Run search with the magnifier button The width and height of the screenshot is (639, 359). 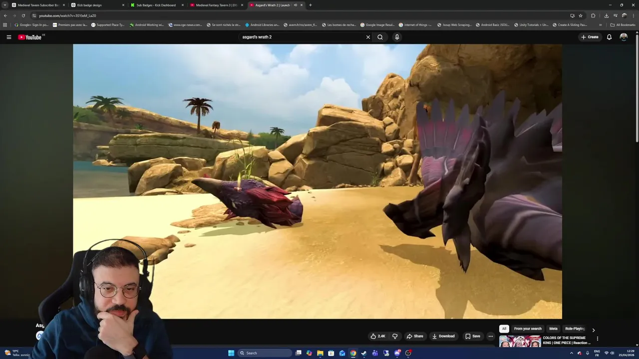(x=380, y=37)
